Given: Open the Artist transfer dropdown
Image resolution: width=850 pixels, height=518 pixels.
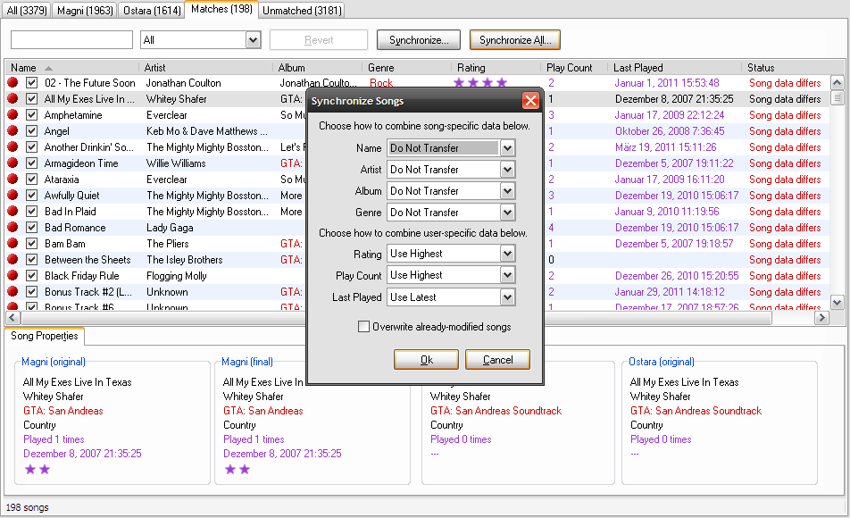Looking at the screenshot, I should 507,169.
